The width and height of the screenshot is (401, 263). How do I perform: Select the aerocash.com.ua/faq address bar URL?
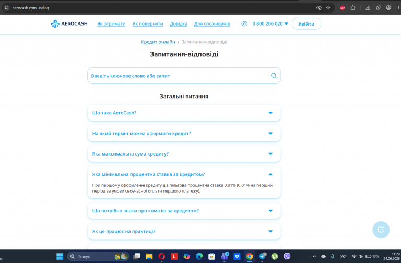(x=30, y=8)
